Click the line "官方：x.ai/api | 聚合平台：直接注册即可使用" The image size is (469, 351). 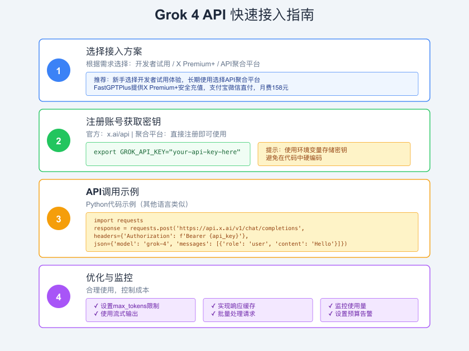click(156, 134)
